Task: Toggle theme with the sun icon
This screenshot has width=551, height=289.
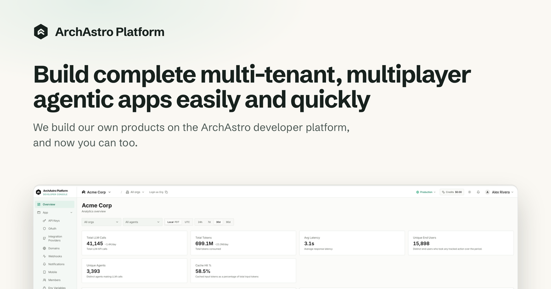Action: click(x=469, y=192)
